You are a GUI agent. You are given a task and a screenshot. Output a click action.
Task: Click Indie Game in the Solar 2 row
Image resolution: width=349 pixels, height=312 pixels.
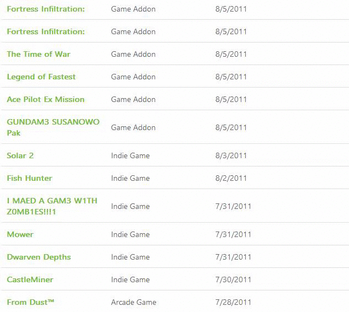point(130,155)
